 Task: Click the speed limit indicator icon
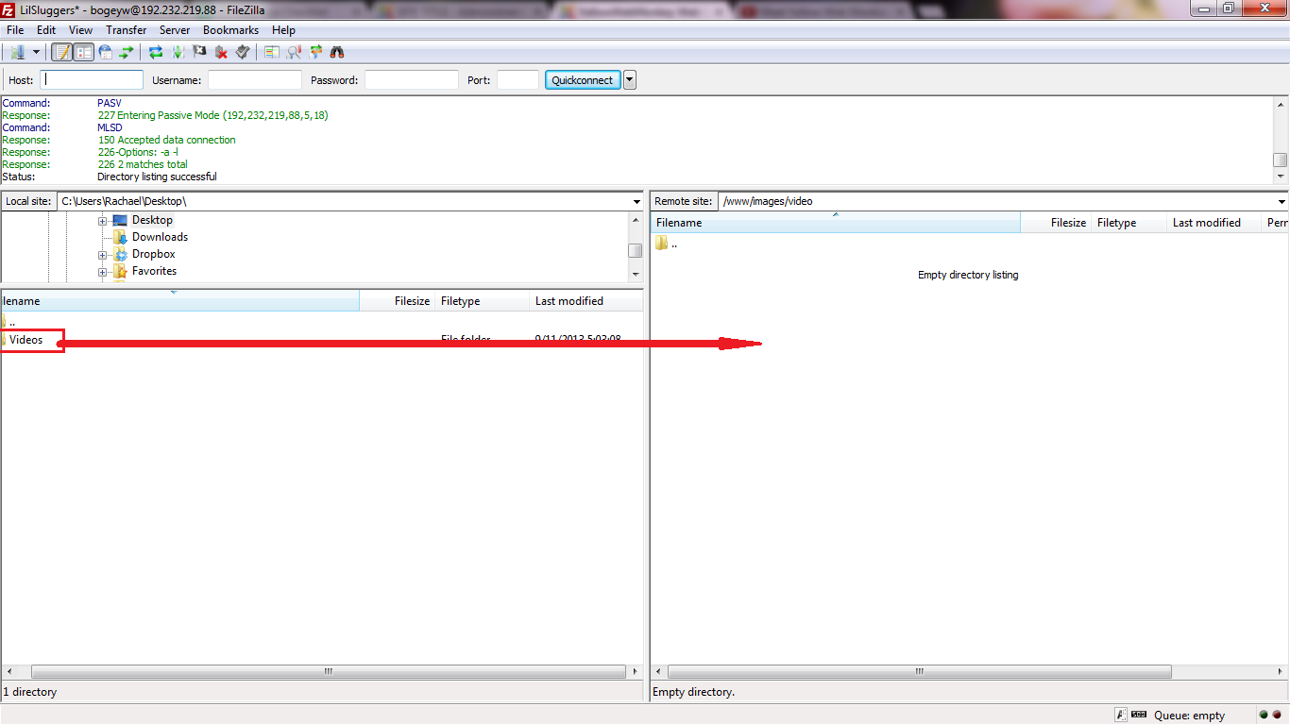coord(1139,715)
